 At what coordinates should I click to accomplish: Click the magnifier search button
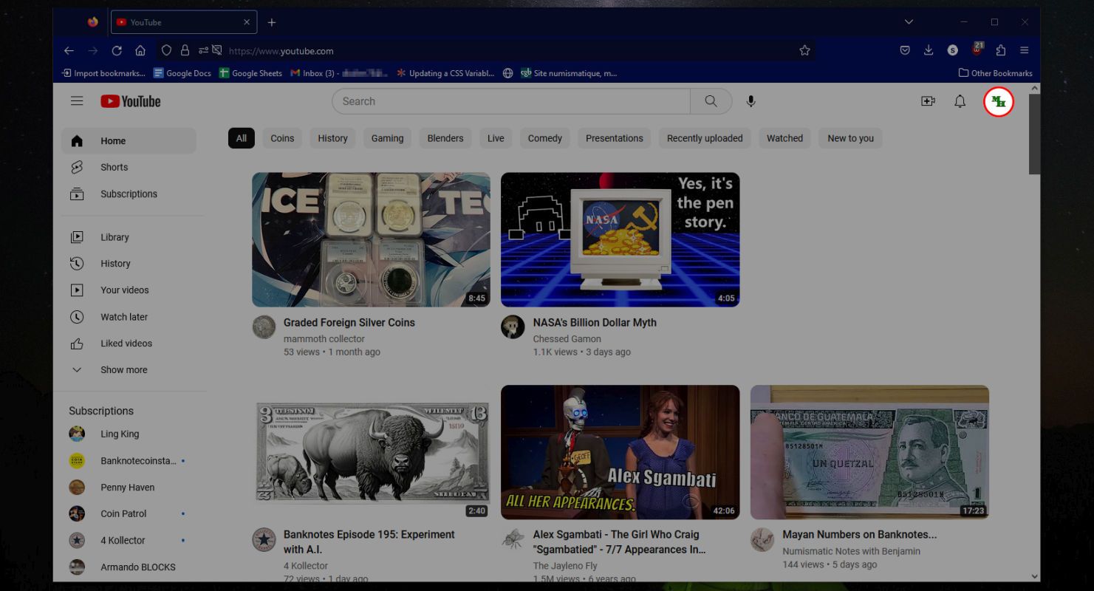pyautogui.click(x=711, y=101)
